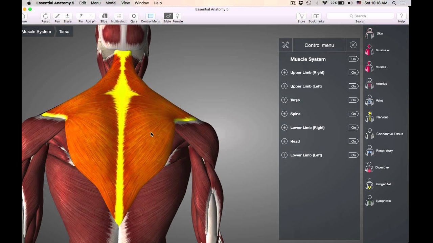Expand the Head group
This screenshot has height=243, width=433.
click(284, 141)
